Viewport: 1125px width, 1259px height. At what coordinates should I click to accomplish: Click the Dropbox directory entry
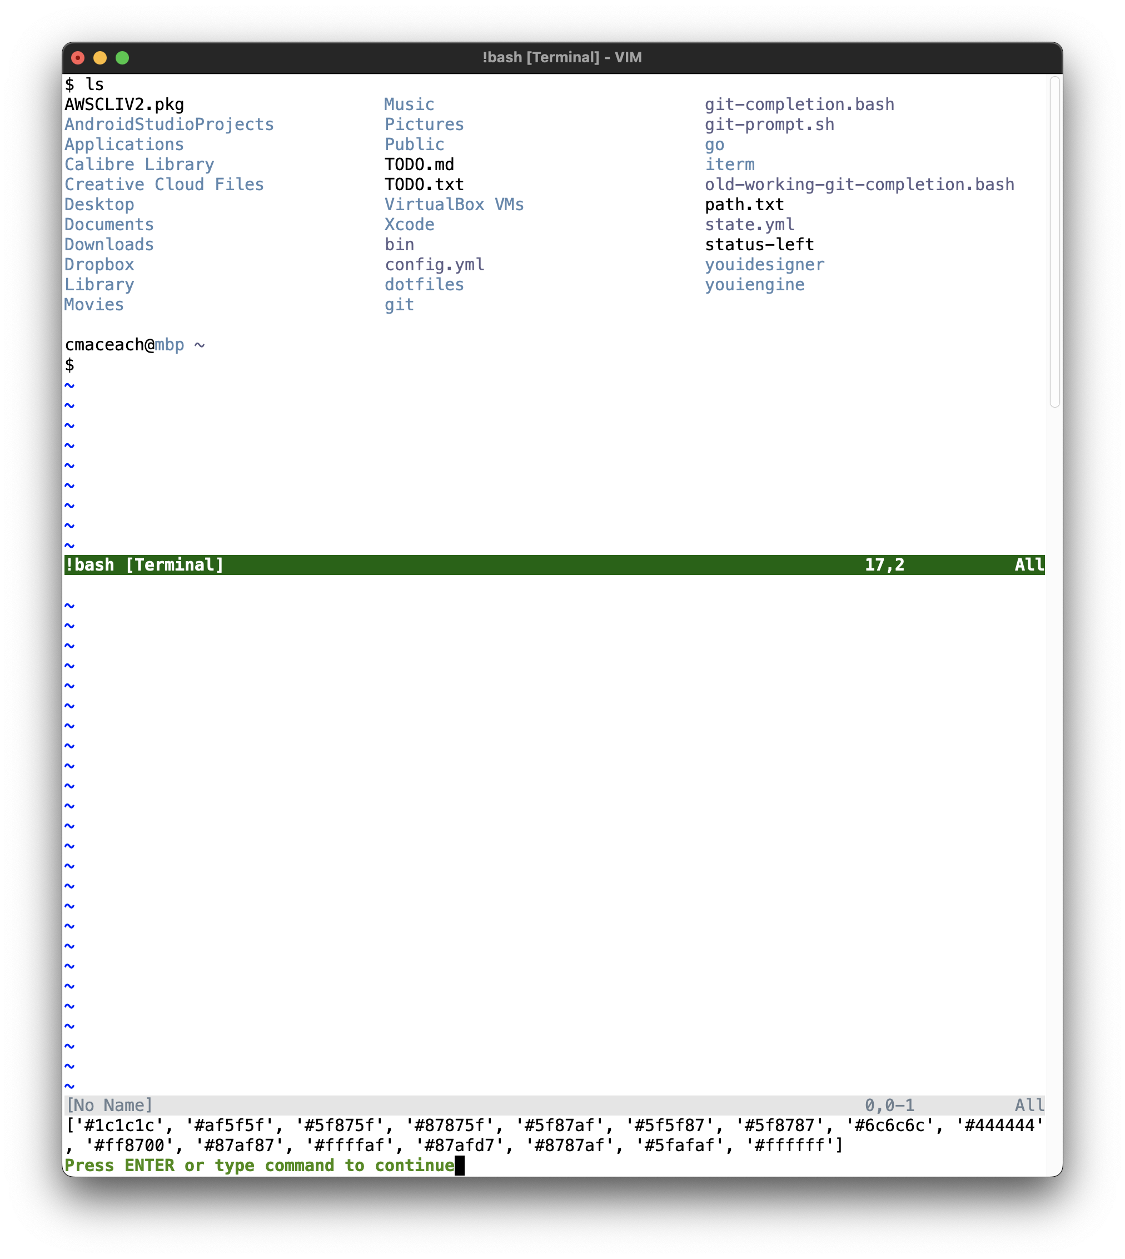tap(99, 264)
